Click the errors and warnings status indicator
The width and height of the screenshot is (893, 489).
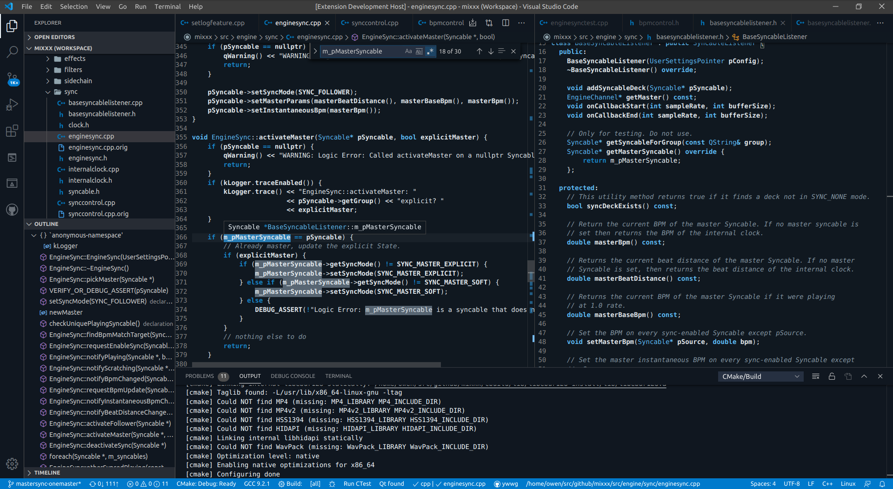click(x=147, y=484)
